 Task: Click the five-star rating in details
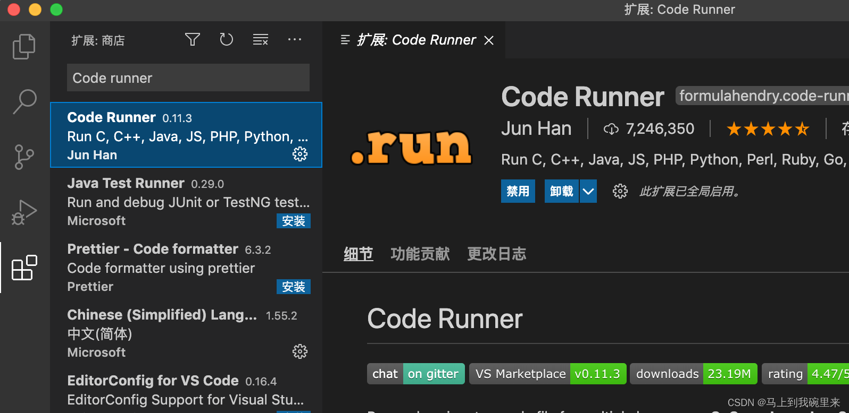pyautogui.click(x=768, y=128)
